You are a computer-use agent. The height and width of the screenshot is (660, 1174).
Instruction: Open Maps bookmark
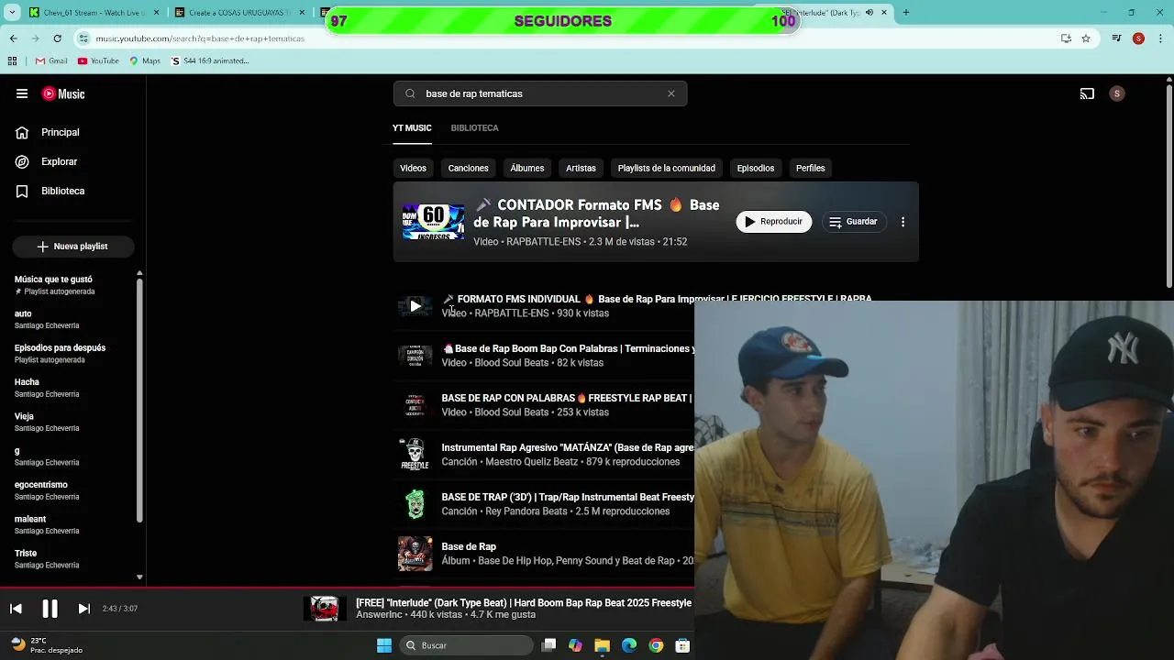pos(145,60)
